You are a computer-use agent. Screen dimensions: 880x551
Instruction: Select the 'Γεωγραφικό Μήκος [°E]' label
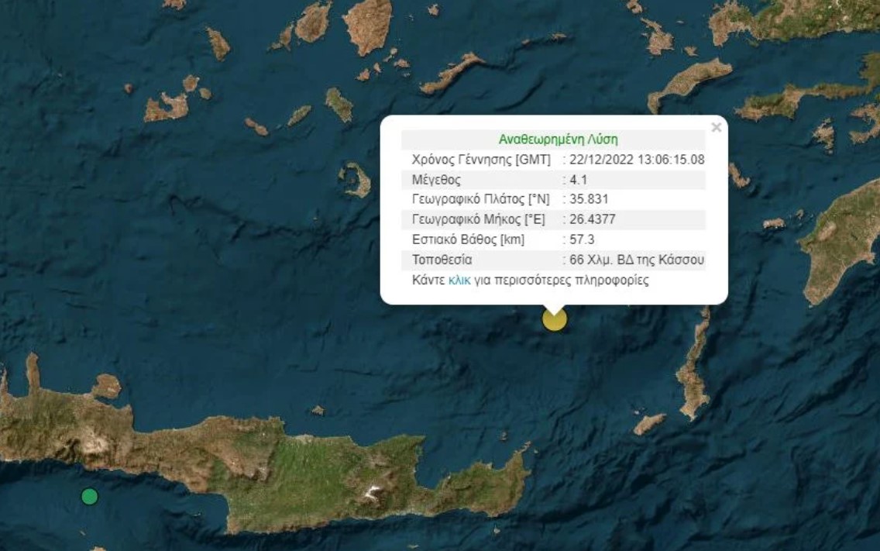[478, 219]
